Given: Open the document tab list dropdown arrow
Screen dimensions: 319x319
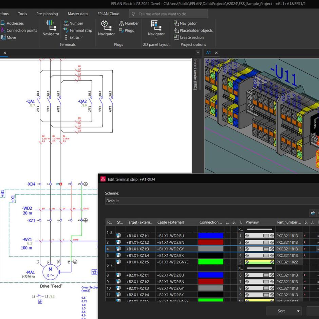Looking at the screenshot, I should coord(198,53).
